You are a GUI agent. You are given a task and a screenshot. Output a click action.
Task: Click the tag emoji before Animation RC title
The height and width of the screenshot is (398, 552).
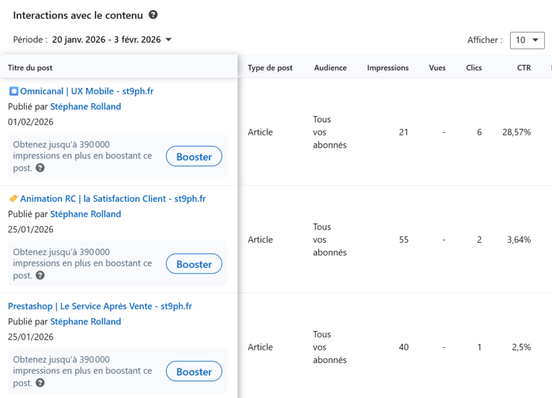click(x=13, y=198)
